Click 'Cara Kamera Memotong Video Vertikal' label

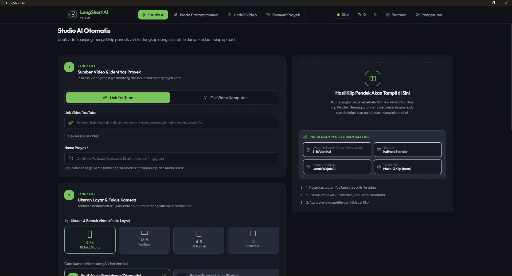96,264
